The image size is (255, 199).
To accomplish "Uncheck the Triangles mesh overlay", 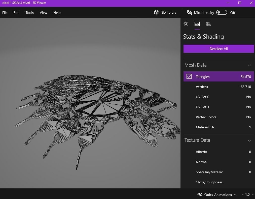I will [189, 76].
